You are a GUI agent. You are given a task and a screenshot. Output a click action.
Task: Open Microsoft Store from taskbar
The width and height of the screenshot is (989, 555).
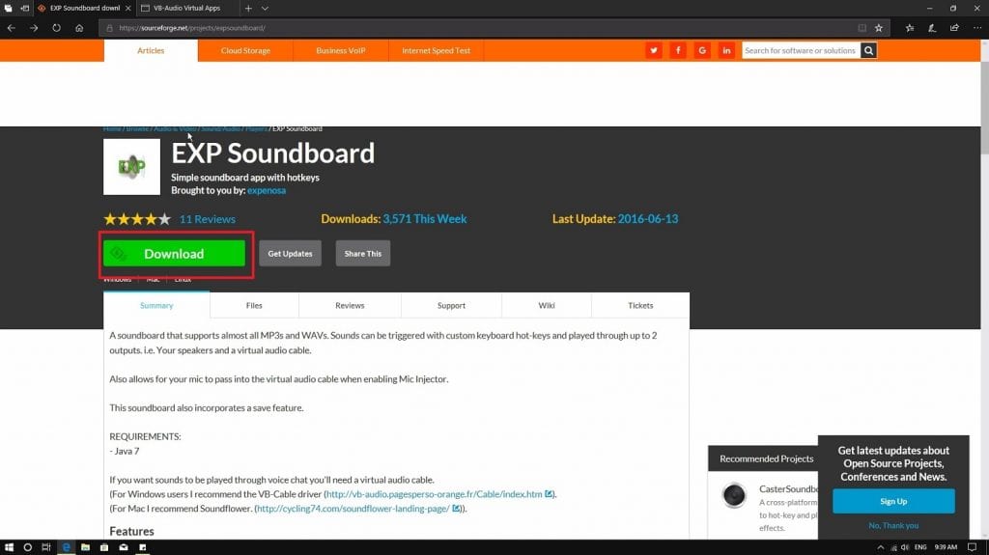(104, 547)
